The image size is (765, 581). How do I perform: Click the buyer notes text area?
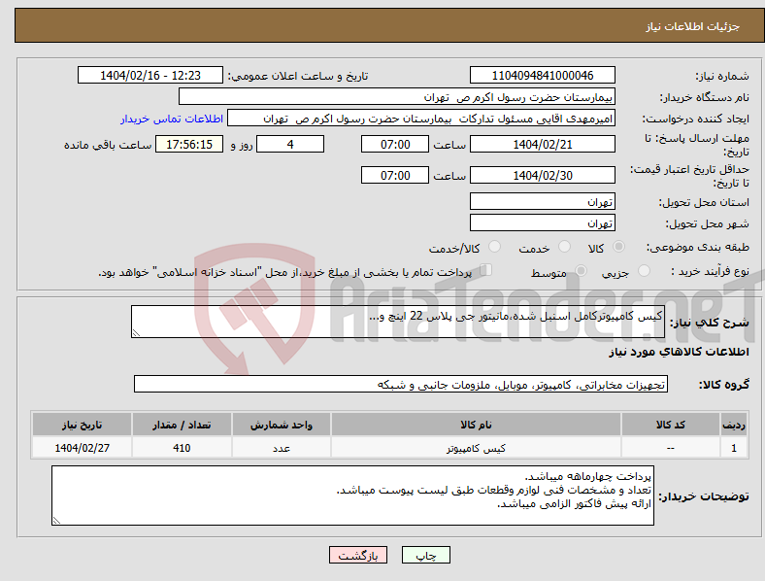352,496
